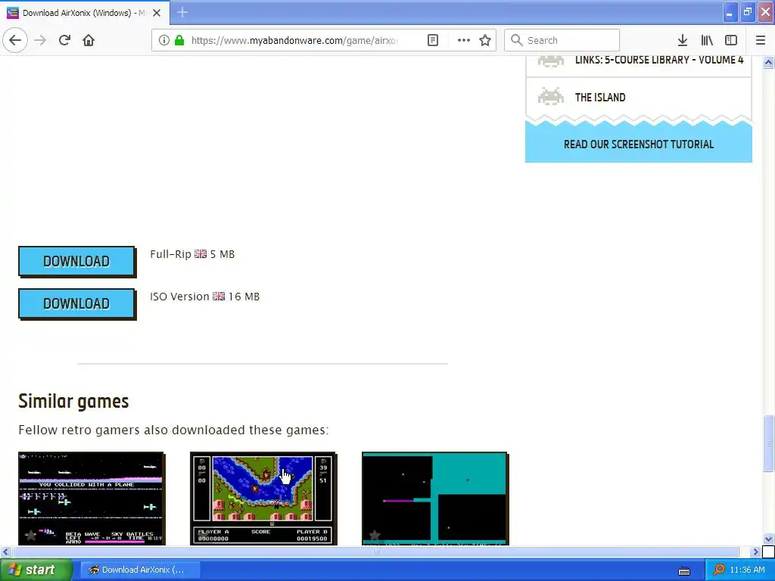Click the vertical scrollbar thumb

pos(768,443)
